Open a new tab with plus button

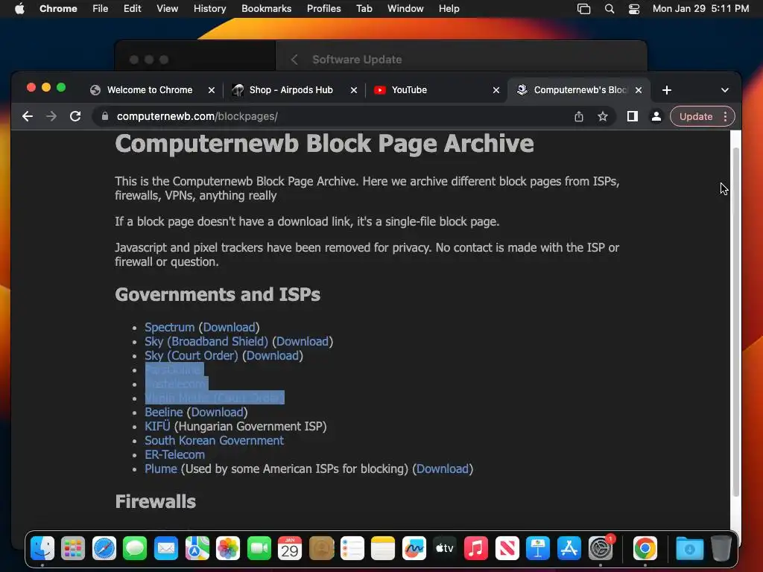(667, 90)
